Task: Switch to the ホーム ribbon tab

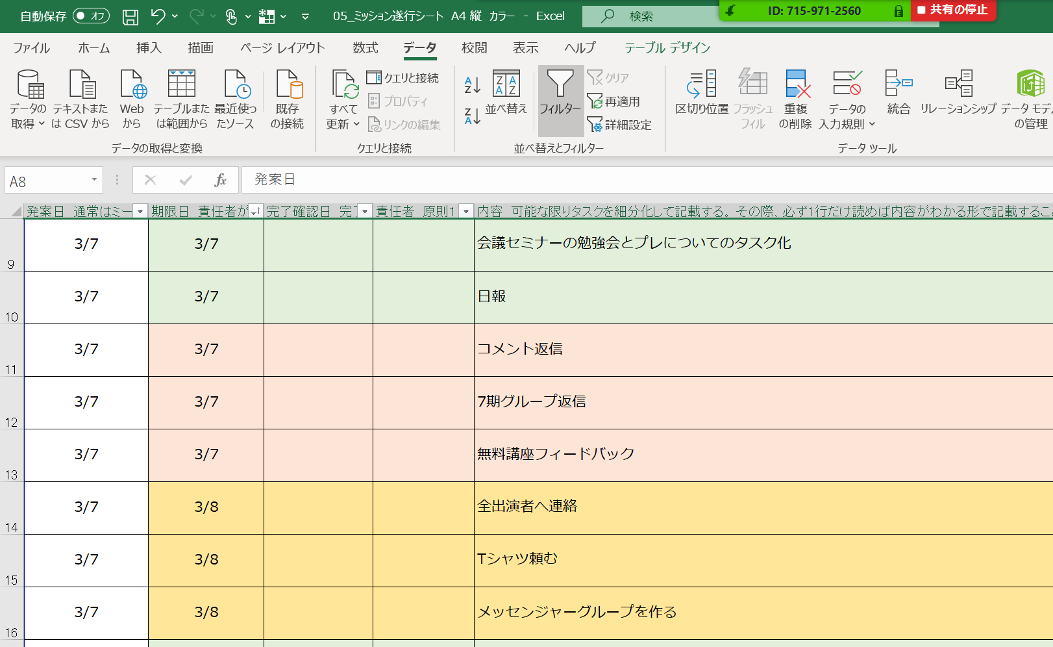Action: [94, 48]
